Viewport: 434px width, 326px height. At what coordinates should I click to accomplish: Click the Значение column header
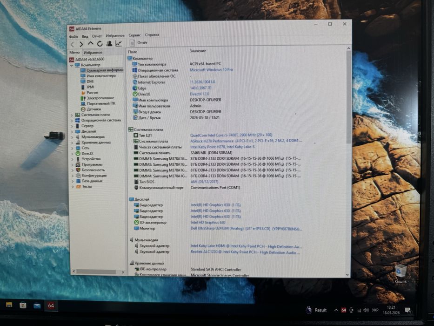(x=198, y=51)
